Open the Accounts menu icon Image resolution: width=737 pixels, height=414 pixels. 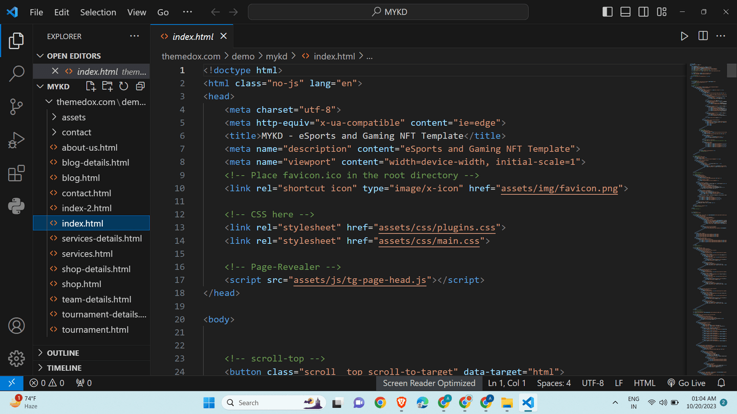click(x=16, y=326)
